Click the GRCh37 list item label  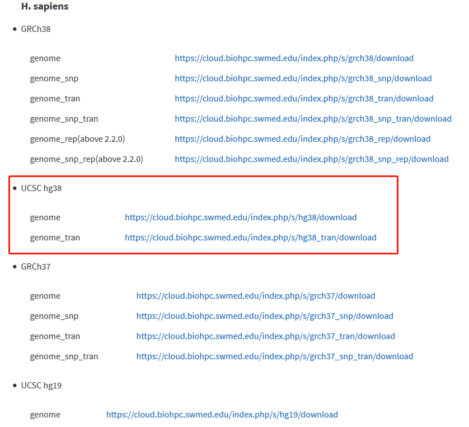coord(36,267)
